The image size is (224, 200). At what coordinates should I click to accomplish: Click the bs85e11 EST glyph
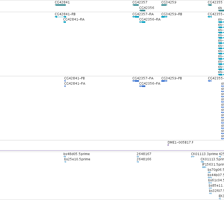point(210,188)
